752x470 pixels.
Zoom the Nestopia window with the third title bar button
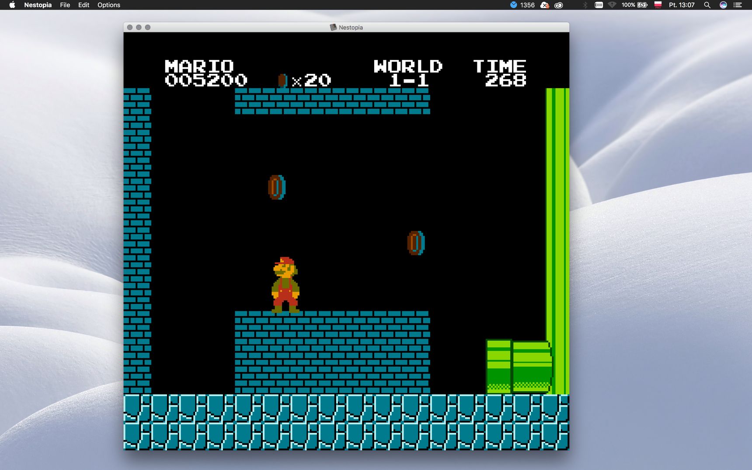tap(148, 27)
